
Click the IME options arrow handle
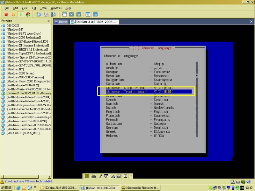pos(131,176)
